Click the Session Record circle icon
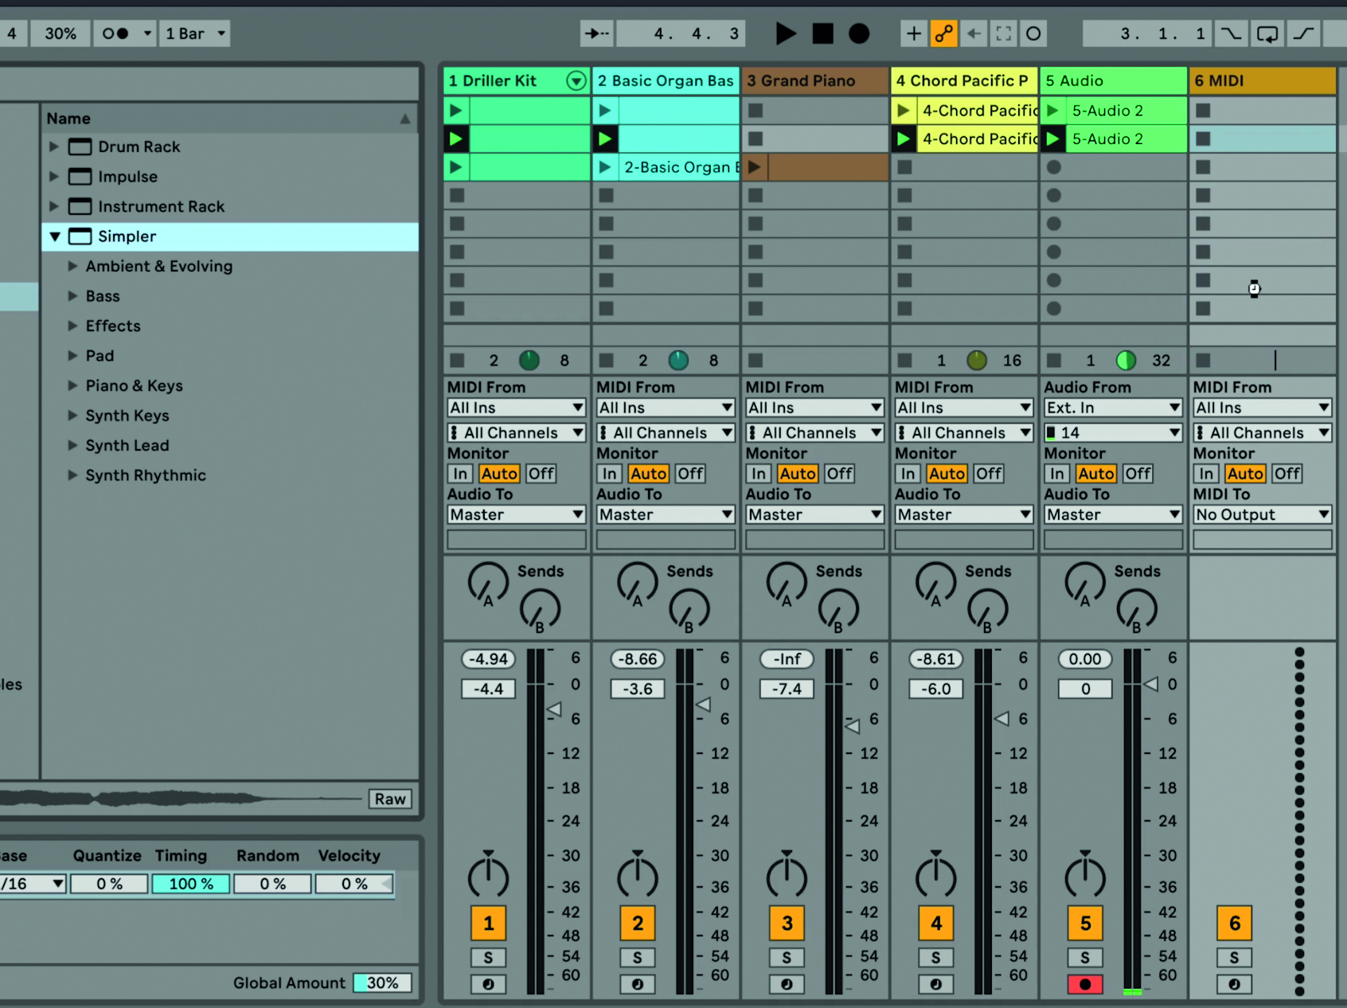The image size is (1347, 1008). coord(1033,33)
